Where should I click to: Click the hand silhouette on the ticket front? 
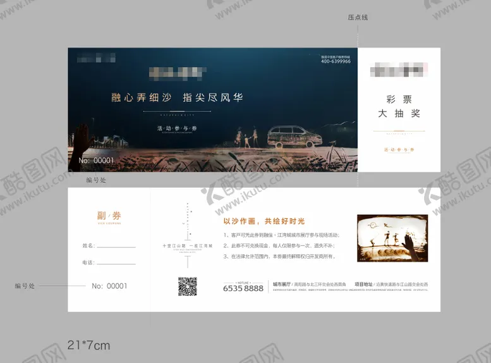pos(81,147)
